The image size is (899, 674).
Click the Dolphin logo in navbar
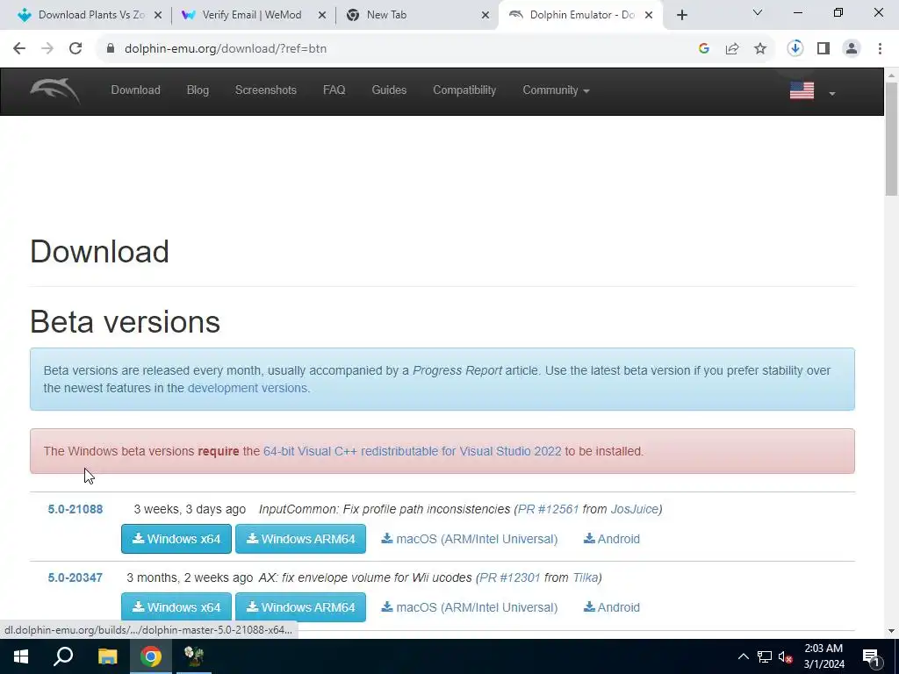(55, 91)
